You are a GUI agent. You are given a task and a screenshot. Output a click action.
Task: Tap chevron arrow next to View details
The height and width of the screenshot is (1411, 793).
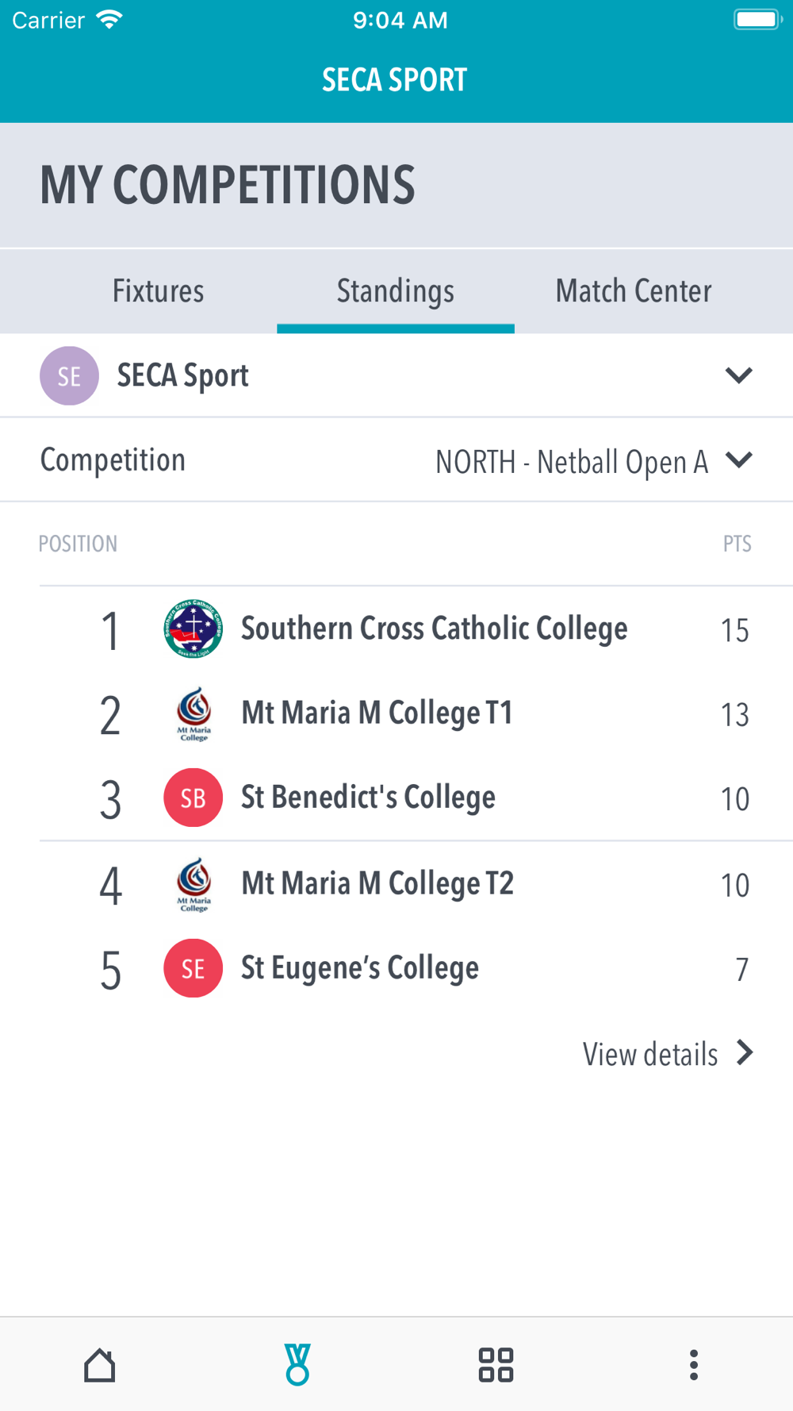[745, 1053]
